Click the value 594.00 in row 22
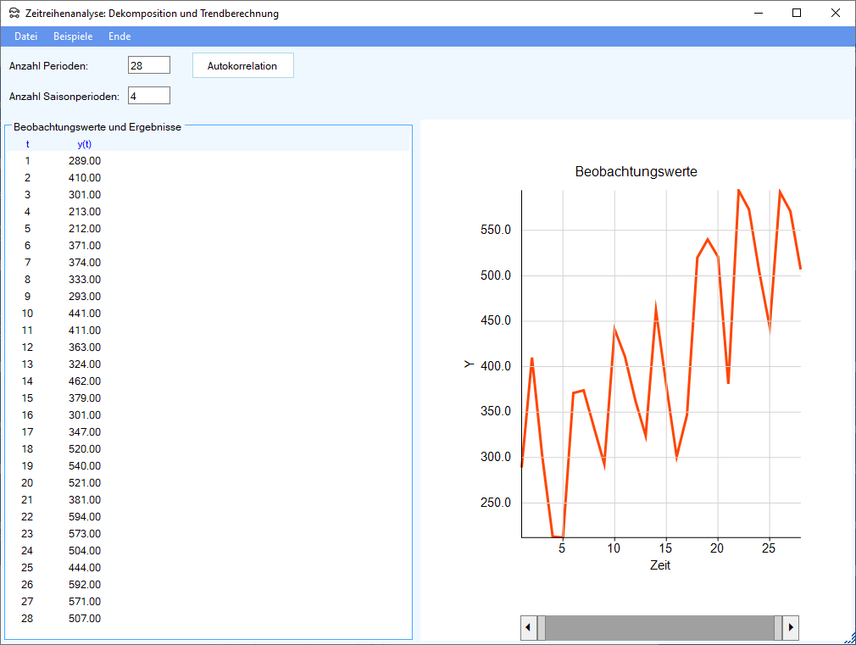Image resolution: width=856 pixels, height=645 pixels. (x=84, y=517)
